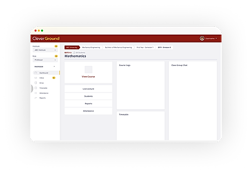This screenshot has width=252, height=172.
Task: Select the Bachelor of Mechanical Engineering breadcrumb
Action: (118, 47)
